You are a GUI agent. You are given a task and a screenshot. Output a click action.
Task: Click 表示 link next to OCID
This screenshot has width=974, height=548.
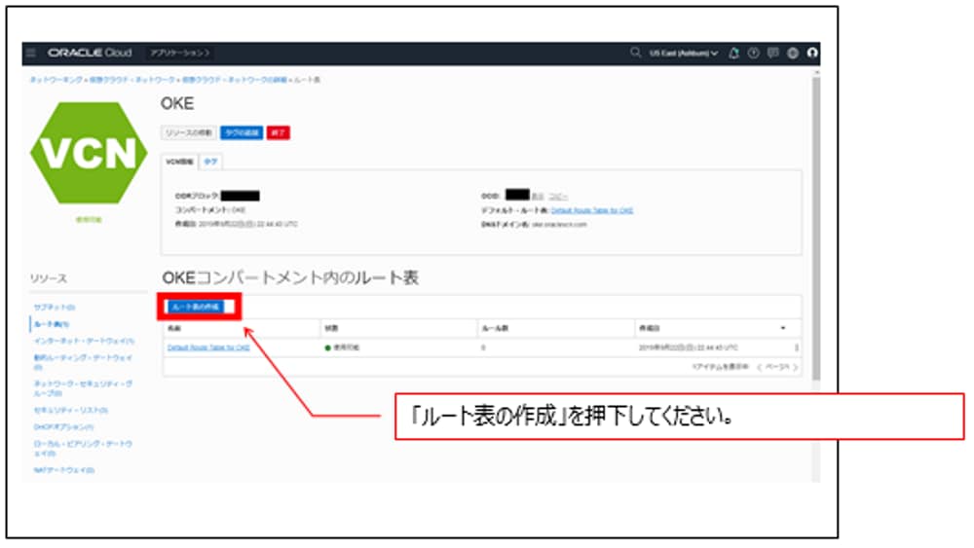538,196
